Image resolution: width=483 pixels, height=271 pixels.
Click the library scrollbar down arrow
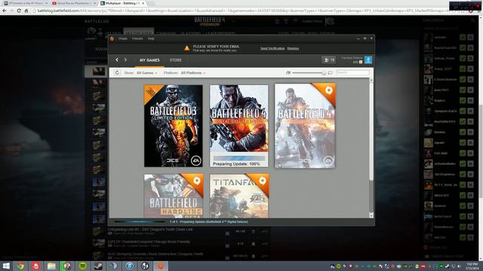click(371, 216)
